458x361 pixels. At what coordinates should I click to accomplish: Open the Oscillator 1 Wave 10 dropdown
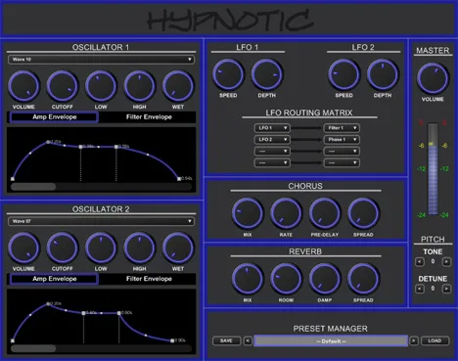(101, 60)
